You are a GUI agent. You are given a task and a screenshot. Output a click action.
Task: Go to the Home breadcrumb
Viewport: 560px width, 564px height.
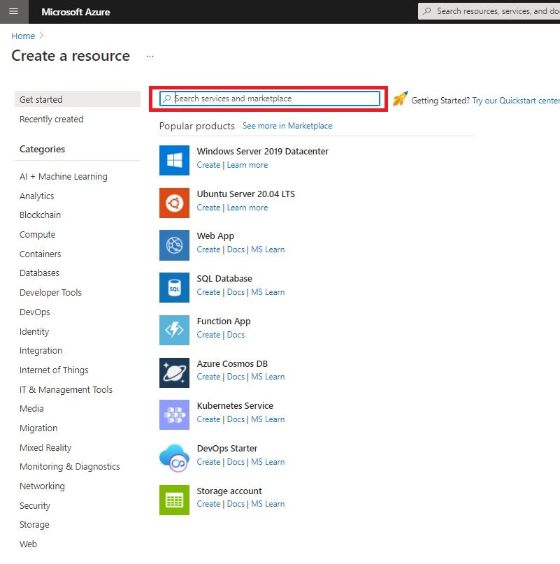23,36
